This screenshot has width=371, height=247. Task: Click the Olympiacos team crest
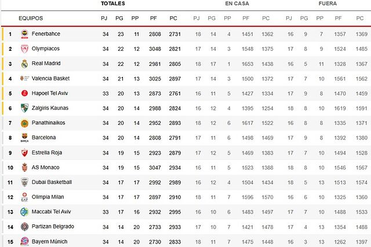click(x=24, y=49)
